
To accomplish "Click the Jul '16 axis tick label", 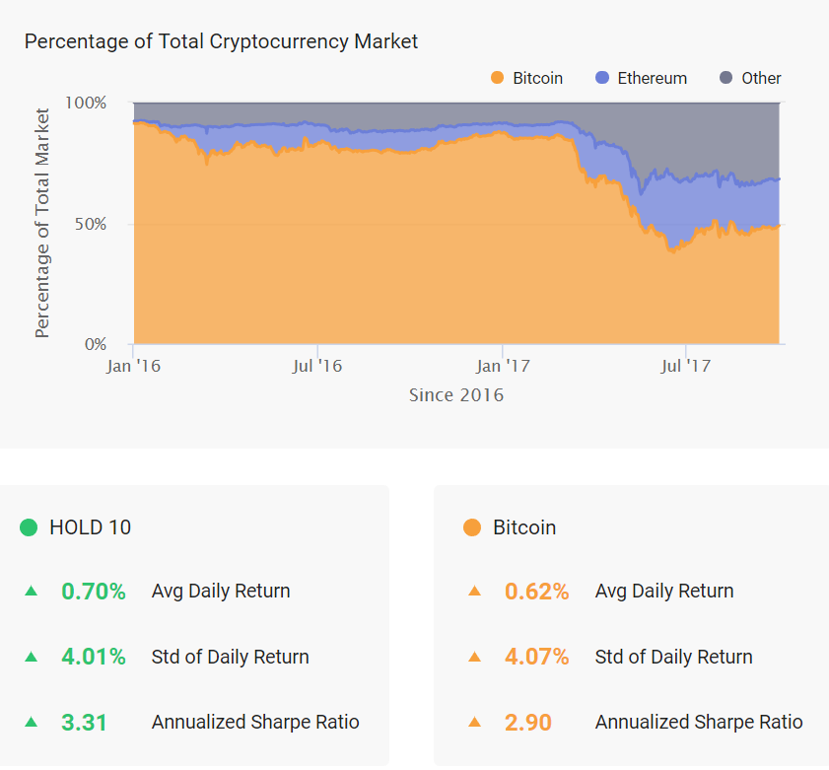I will click(x=317, y=366).
